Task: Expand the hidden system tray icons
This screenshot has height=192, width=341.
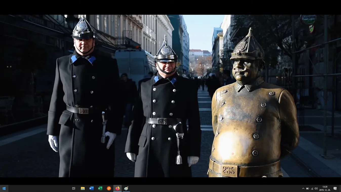Action: coord(303,188)
